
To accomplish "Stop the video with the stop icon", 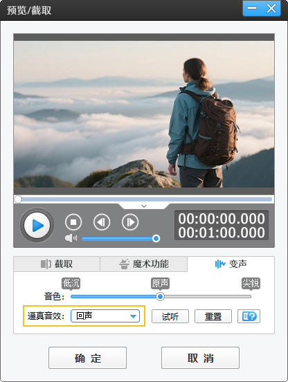I will [x=73, y=222].
